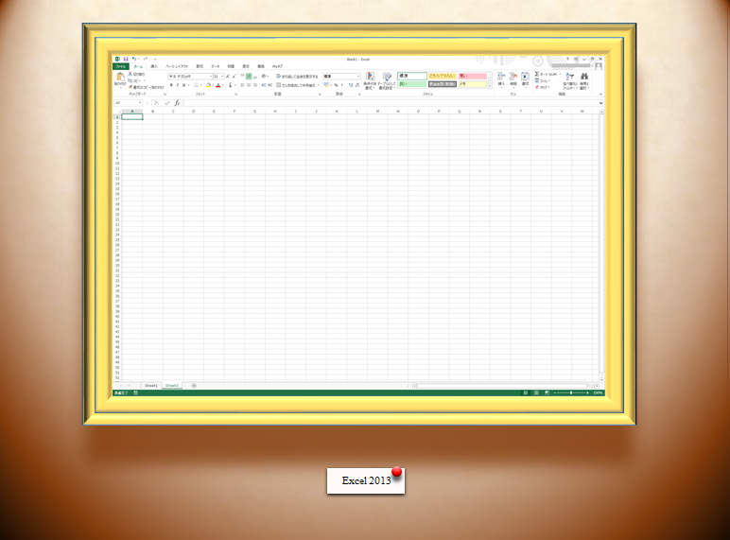The height and width of the screenshot is (540, 730).
Task: Add a new sheet with plus button
Action: [194, 386]
